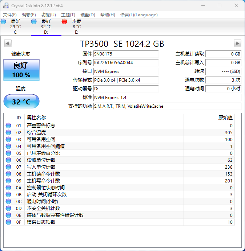Click the drive title TP3500 SE 1024.2 GB
The height and width of the screenshot is (251, 245).
click(122, 44)
